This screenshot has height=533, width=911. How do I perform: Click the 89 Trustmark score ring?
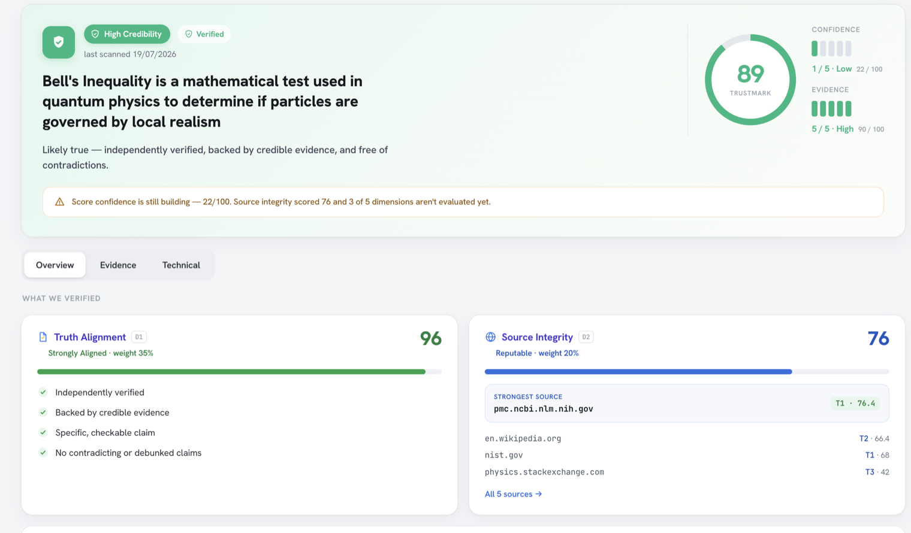tap(750, 80)
